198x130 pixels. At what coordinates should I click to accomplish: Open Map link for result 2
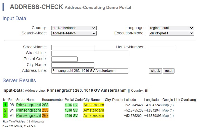click(x=168, y=110)
